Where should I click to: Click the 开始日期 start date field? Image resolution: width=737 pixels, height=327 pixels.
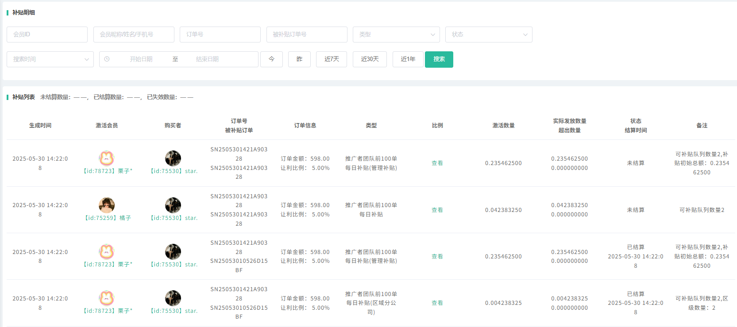(x=141, y=59)
